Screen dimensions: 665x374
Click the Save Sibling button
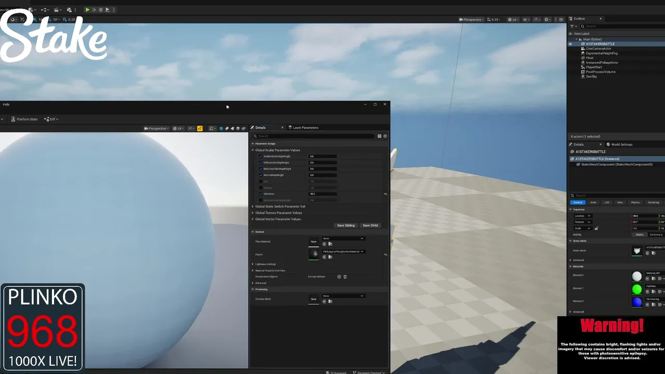tap(346, 225)
